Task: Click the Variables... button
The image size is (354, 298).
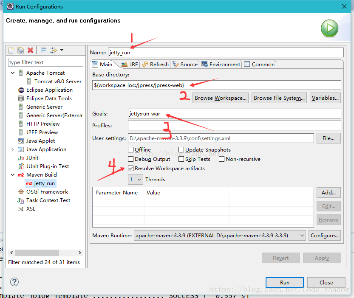Action: click(x=325, y=98)
